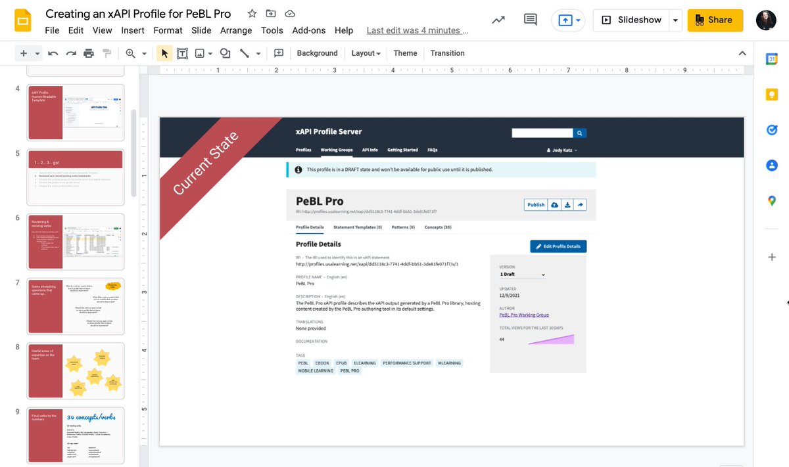The width and height of the screenshot is (789, 467).
Task: Open the Tools menu
Action: pyautogui.click(x=272, y=30)
